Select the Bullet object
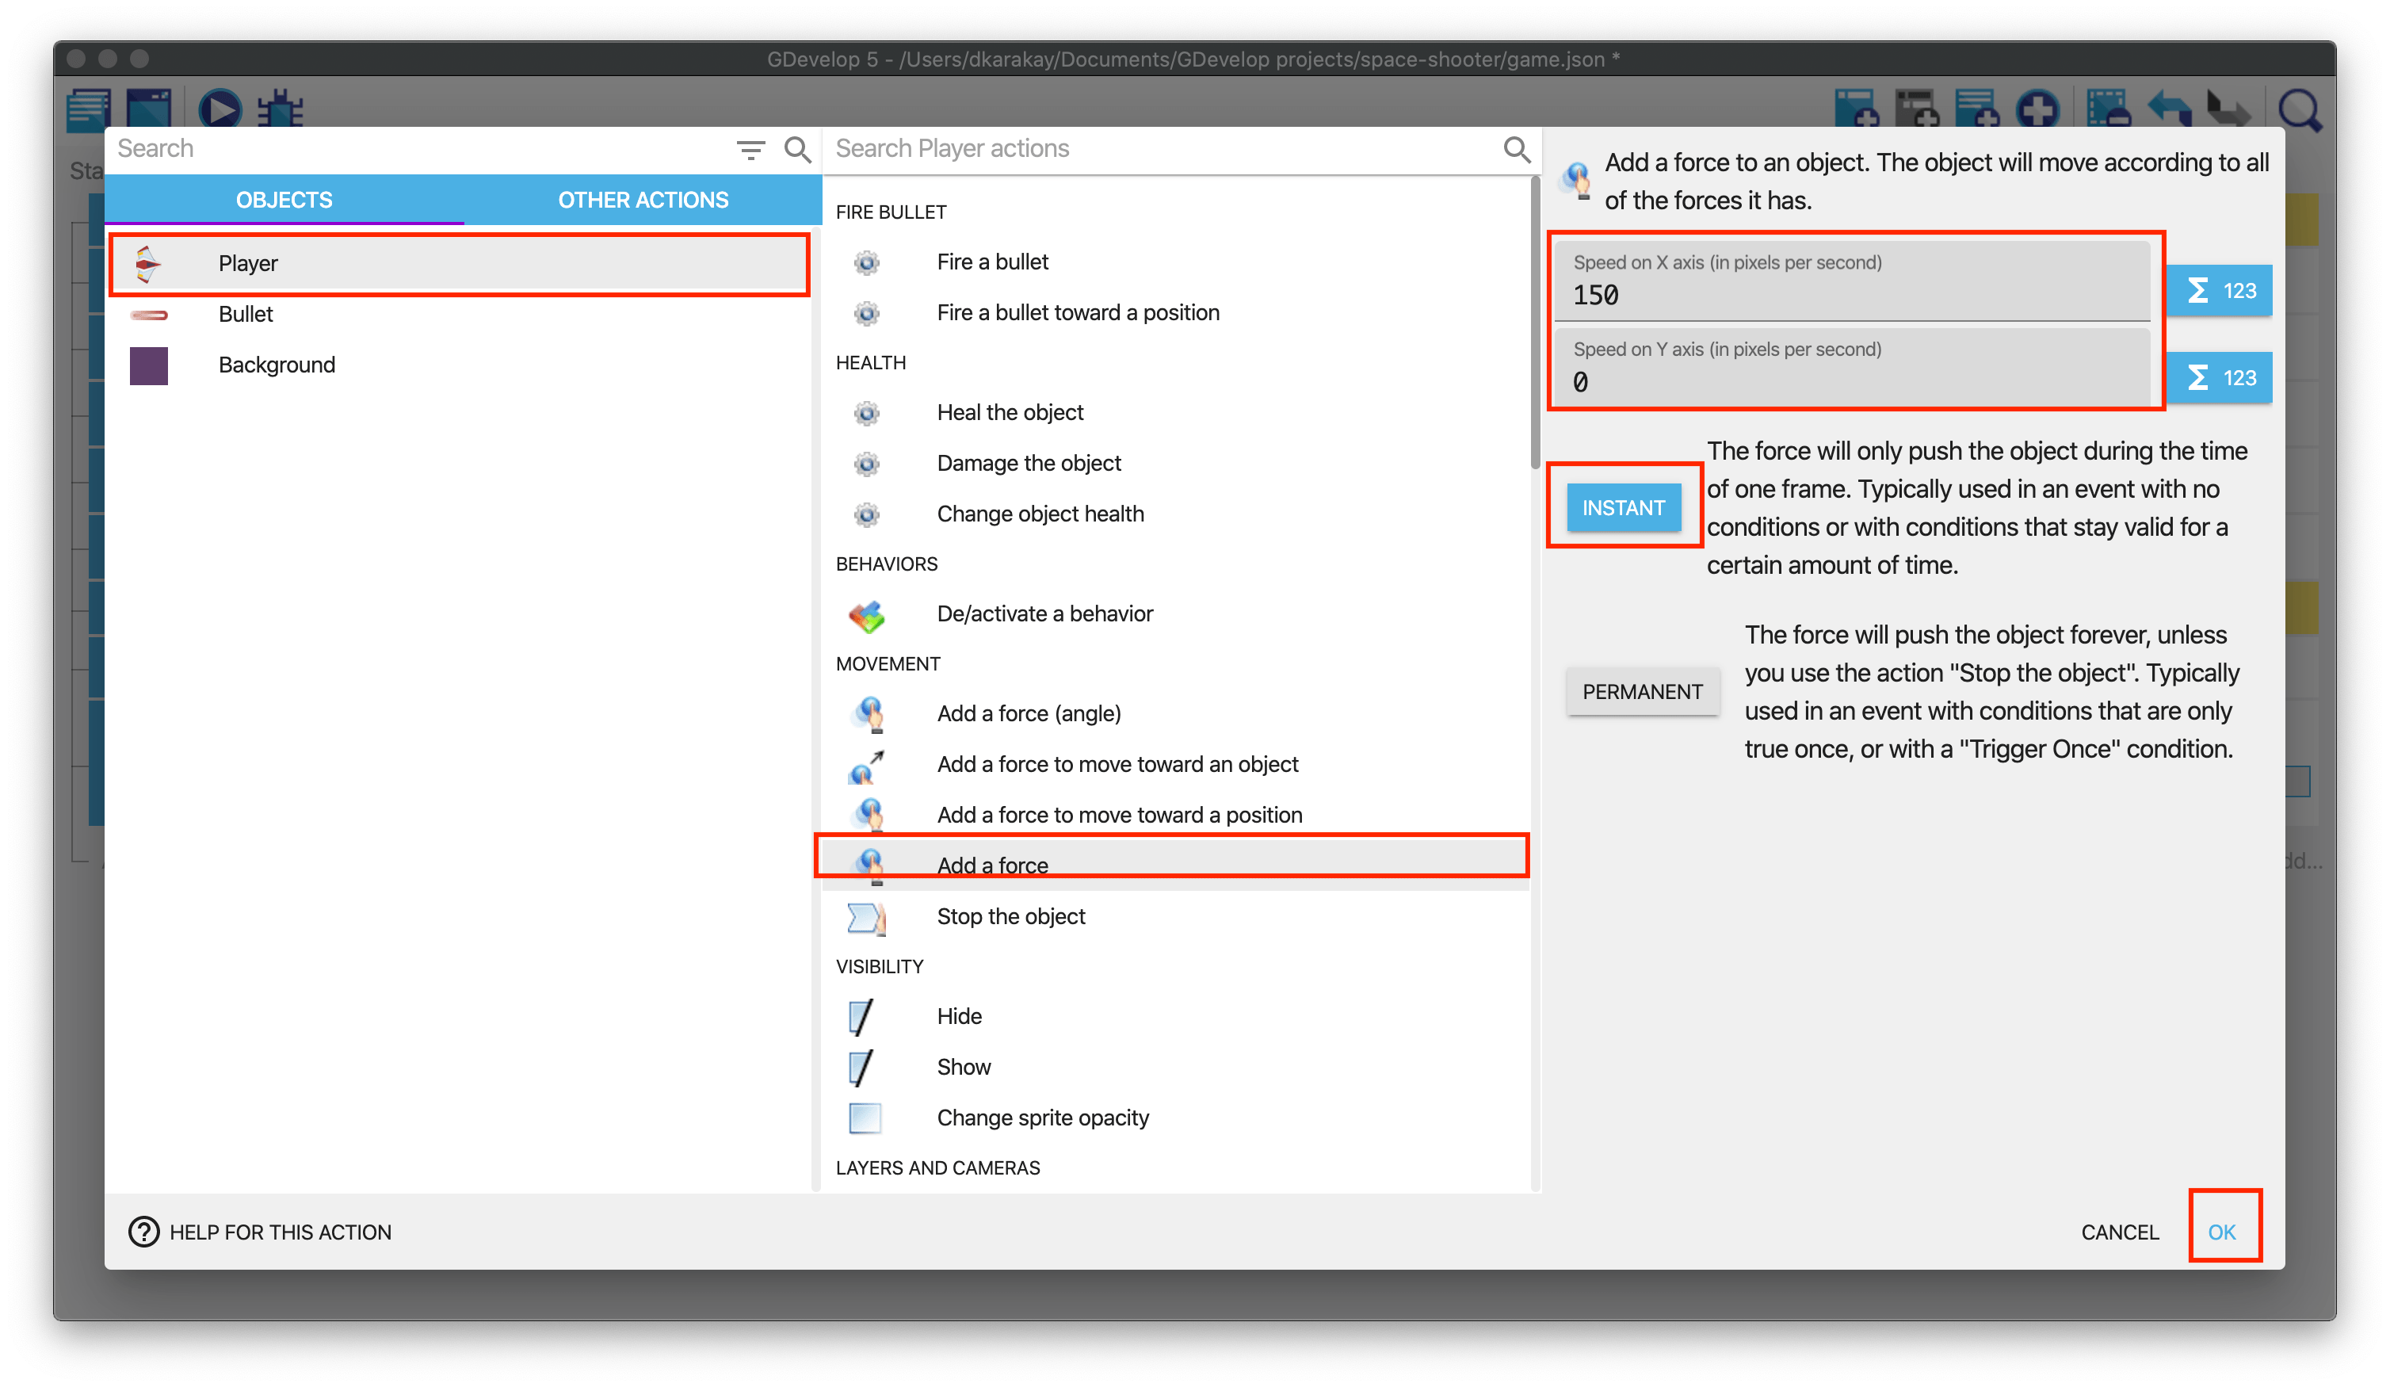 [x=246, y=314]
